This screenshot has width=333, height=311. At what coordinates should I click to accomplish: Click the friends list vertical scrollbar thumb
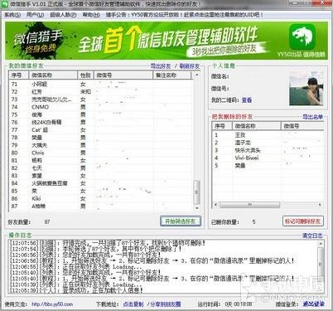pos(197,192)
